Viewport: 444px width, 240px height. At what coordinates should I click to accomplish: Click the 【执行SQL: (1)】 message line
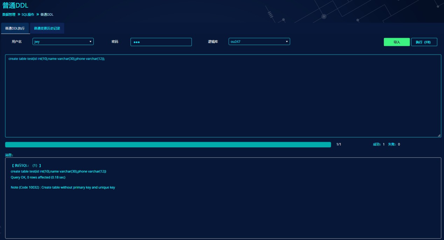(x=27, y=165)
